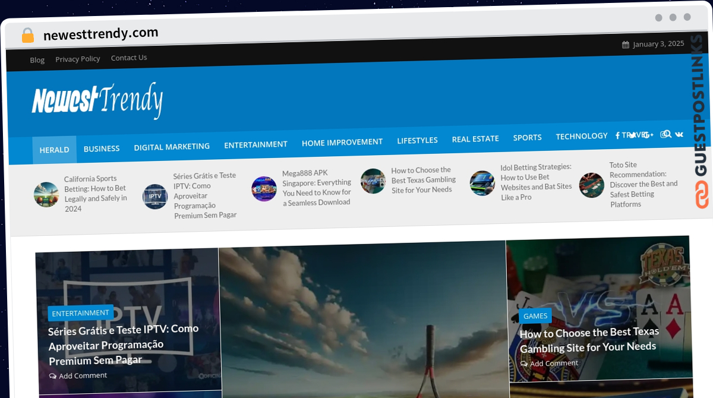Go to the Entertainment menu section
Screen dimensions: 713x398
(255, 144)
